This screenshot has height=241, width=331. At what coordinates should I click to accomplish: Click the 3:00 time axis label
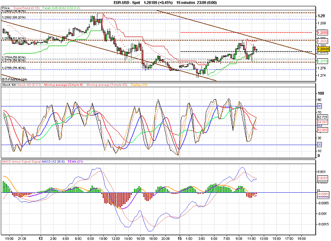[x=202, y=239]
